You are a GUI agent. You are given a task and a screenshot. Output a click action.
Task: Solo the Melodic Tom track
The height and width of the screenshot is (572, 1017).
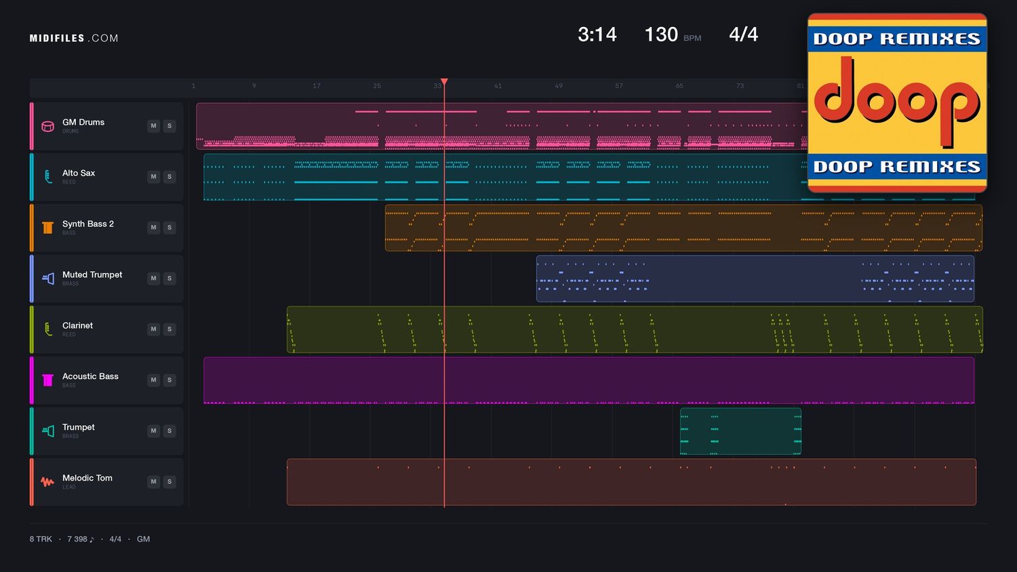[x=169, y=482]
